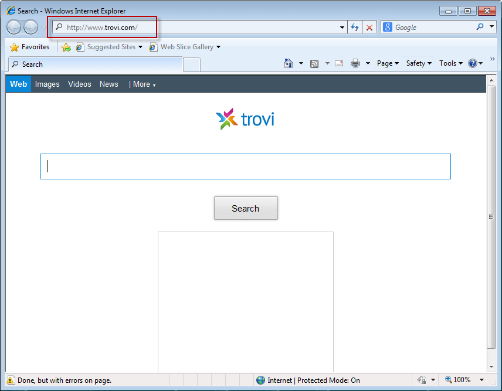Click the page error warning icon in status bar
The image size is (502, 391).
point(10,380)
